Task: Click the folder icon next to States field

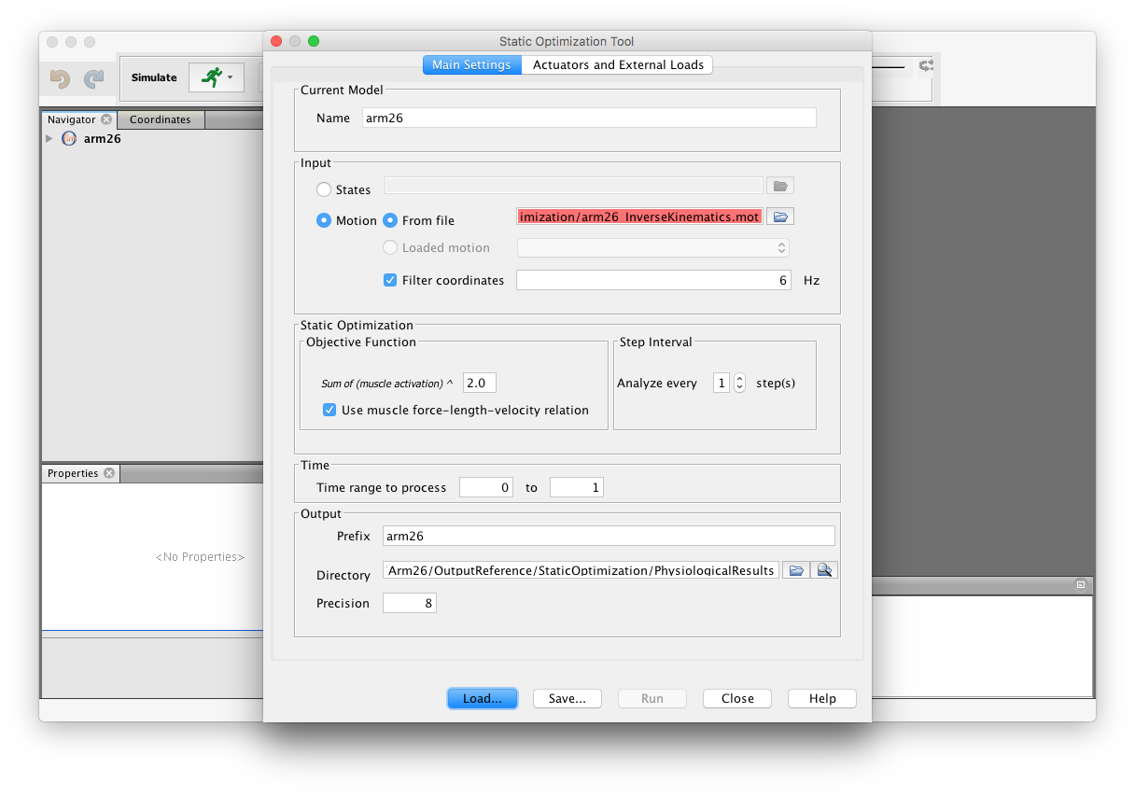Action: [x=780, y=185]
